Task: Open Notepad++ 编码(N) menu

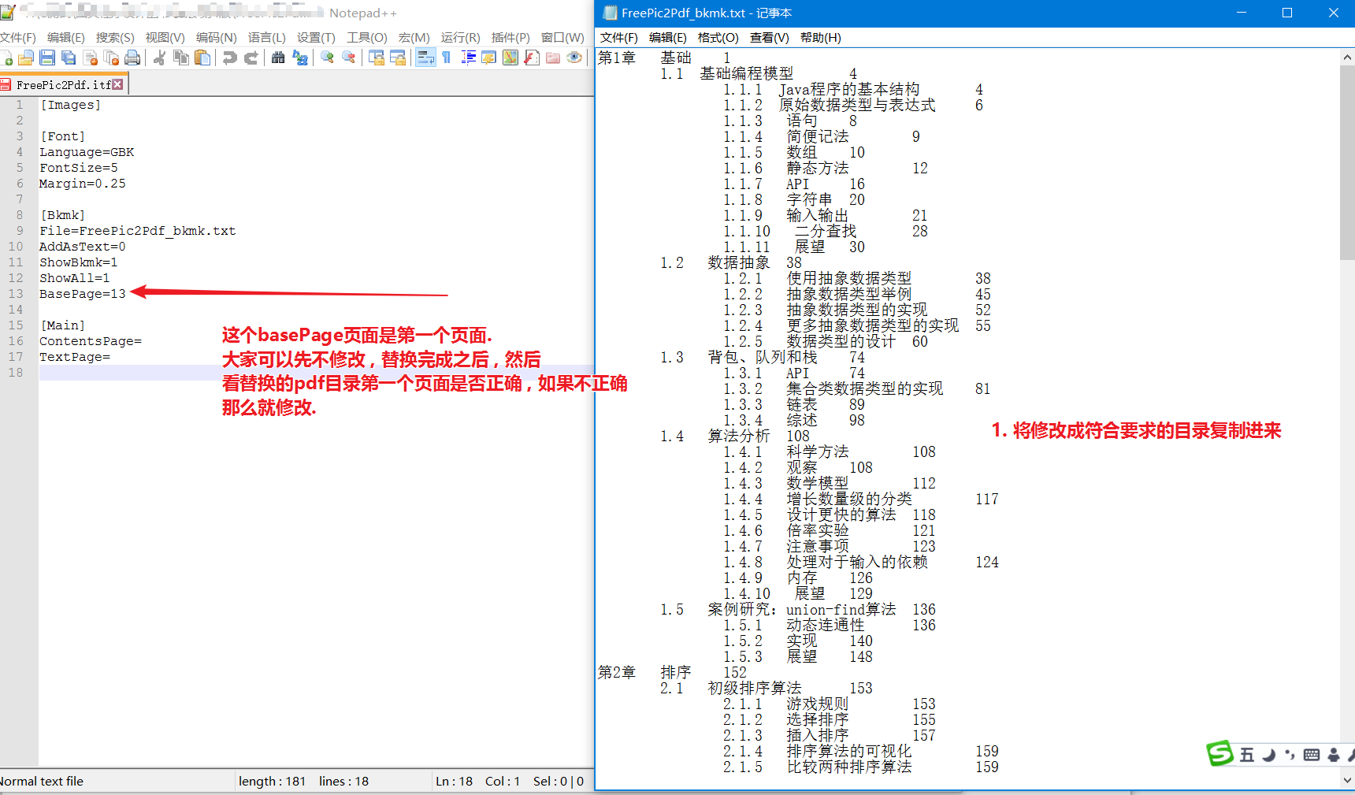Action: 216,37
